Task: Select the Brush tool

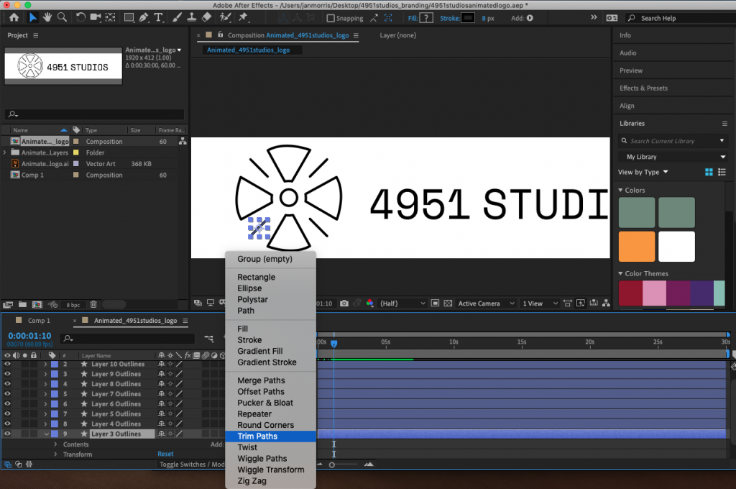Action: (x=177, y=17)
